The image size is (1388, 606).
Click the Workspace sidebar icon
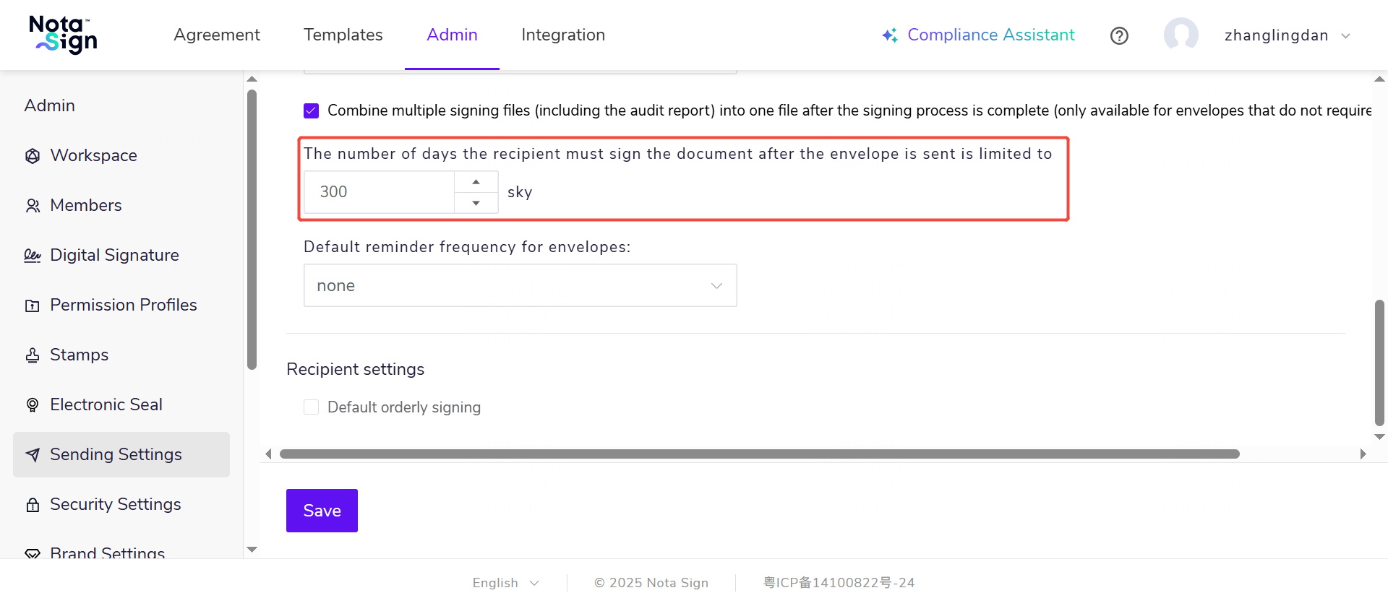(x=33, y=156)
